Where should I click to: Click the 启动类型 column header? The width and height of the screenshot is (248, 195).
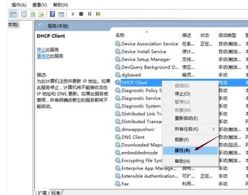pyautogui.click(x=227, y=35)
